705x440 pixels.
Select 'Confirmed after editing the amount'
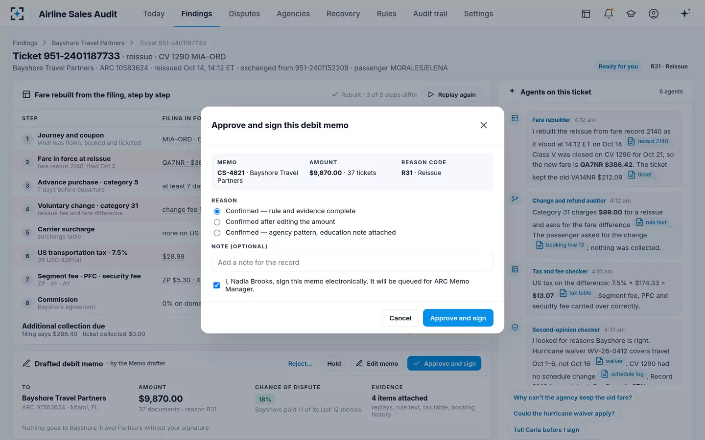(x=217, y=222)
